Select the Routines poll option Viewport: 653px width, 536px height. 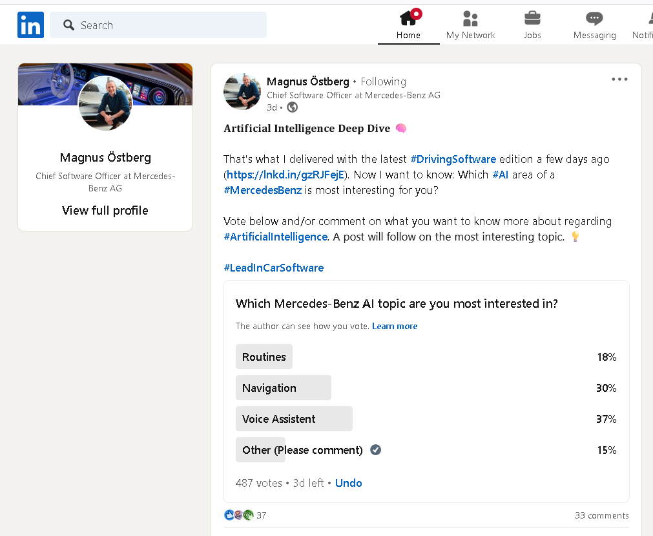tap(264, 357)
